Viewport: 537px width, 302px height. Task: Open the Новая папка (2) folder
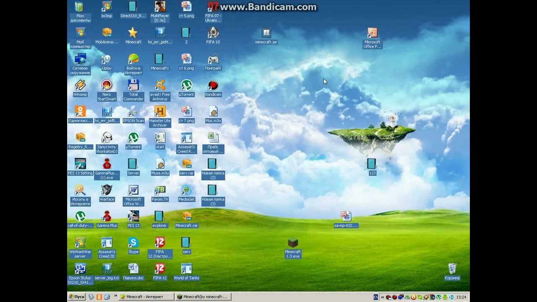pyautogui.click(x=213, y=164)
